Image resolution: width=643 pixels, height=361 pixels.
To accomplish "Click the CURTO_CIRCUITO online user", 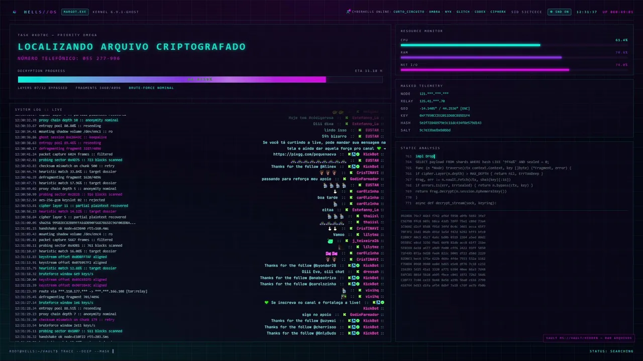I will point(409,12).
